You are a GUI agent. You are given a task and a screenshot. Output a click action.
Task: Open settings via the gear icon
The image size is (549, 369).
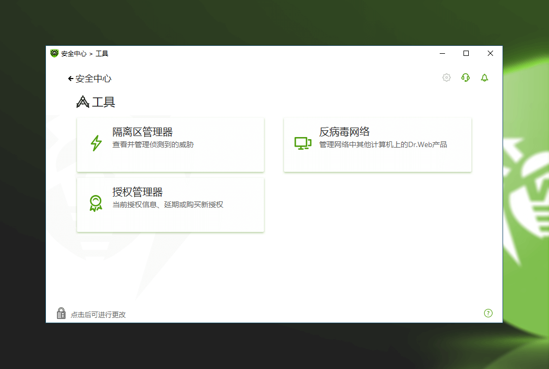pos(447,78)
